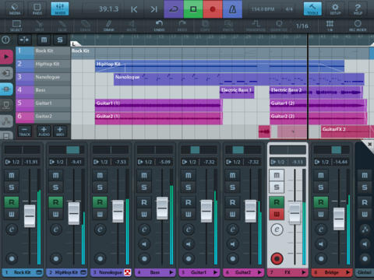Screen dimensions: 374x280
Task: Open the Setup gear icon
Action: pos(335,9)
